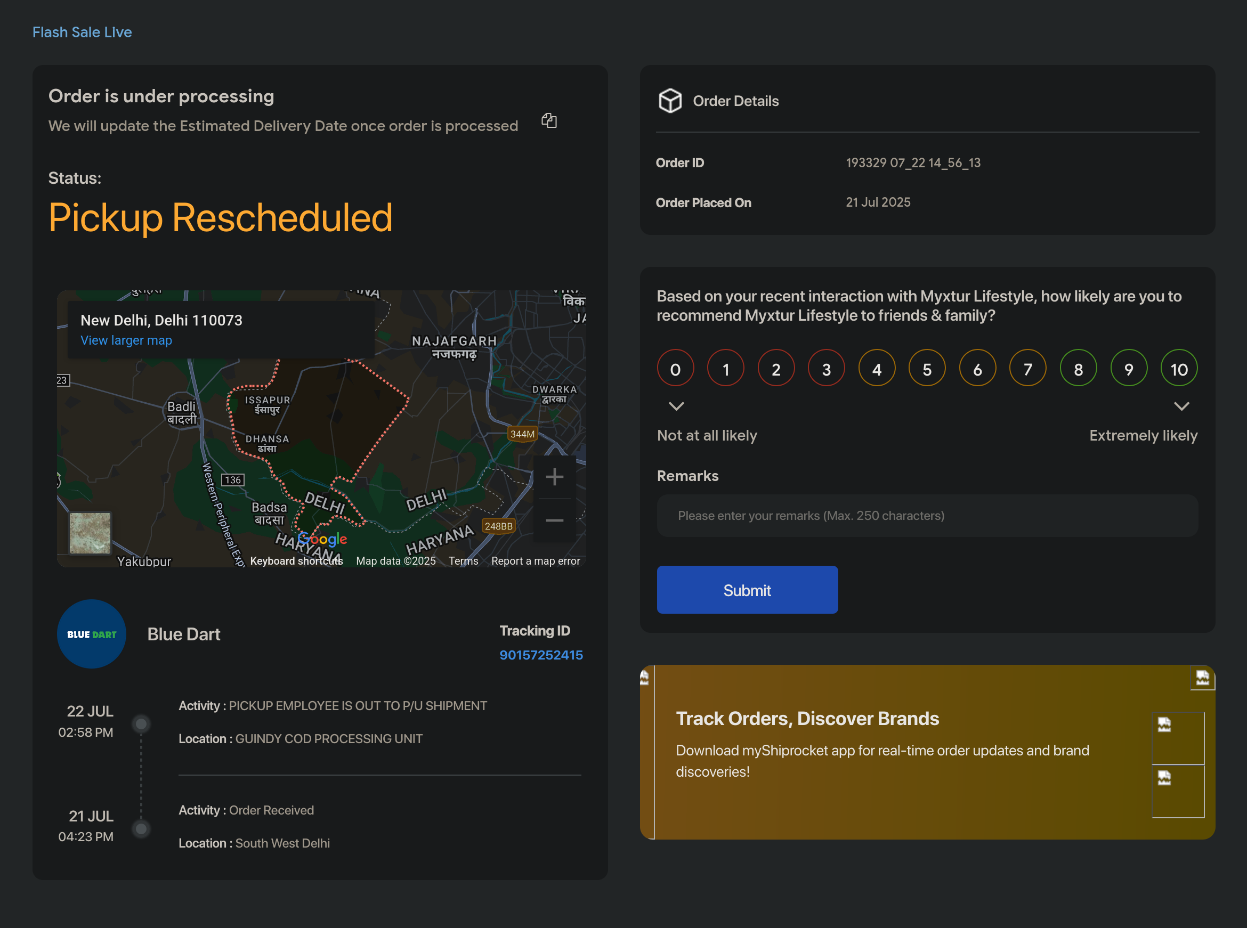Screen dimensions: 1247x928
Task: Submit the recommendation feedback
Action: [x=747, y=590]
